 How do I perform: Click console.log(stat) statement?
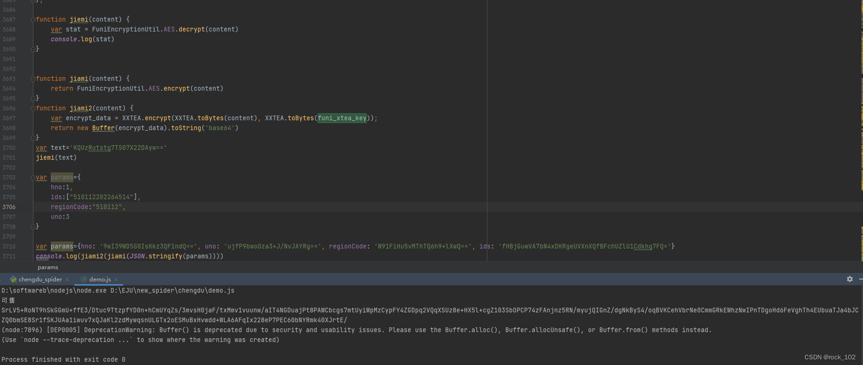coord(82,39)
